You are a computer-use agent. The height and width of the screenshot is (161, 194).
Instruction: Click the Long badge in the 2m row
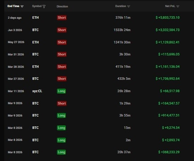[x=61, y=140]
